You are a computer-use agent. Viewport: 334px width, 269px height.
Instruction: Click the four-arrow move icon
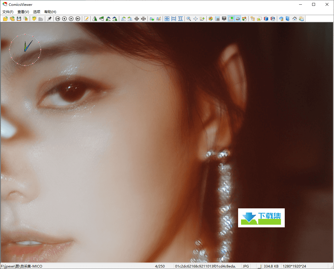coord(196,19)
